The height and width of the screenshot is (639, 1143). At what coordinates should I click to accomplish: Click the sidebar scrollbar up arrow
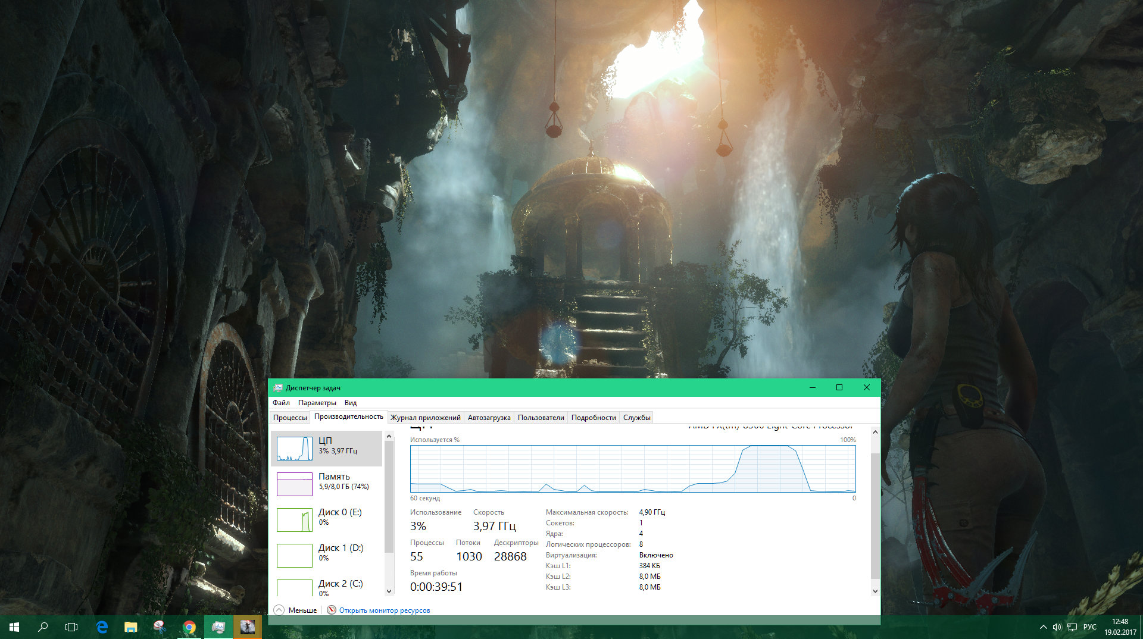[389, 436]
